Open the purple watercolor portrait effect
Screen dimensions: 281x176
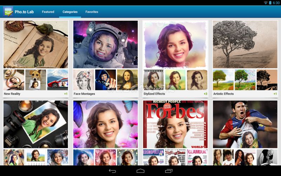tap(175, 44)
